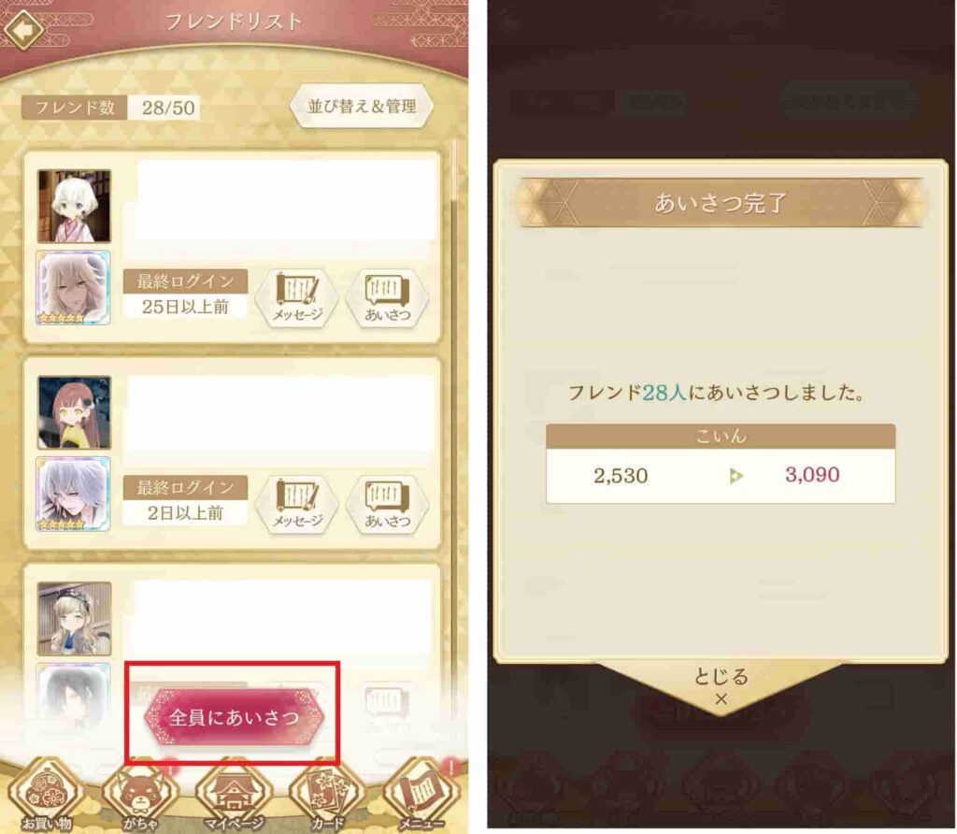Send あいさつ to second friend
Screen dimensions: 957x834
pos(388,504)
